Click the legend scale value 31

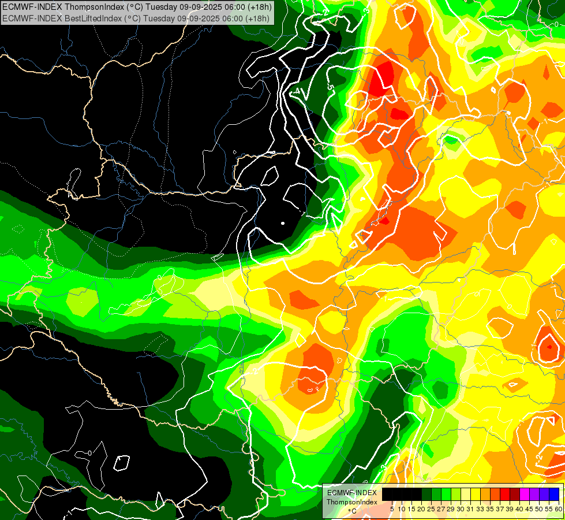(x=470, y=509)
